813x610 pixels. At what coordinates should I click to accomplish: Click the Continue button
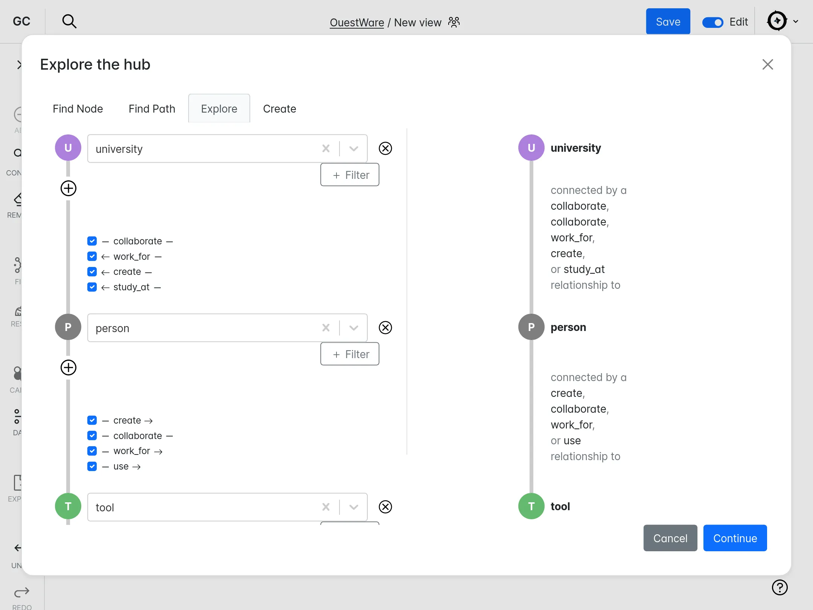click(735, 538)
